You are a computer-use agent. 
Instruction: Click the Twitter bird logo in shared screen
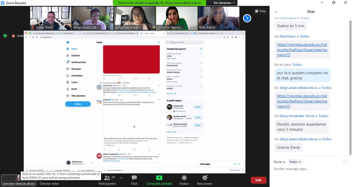click(68, 42)
